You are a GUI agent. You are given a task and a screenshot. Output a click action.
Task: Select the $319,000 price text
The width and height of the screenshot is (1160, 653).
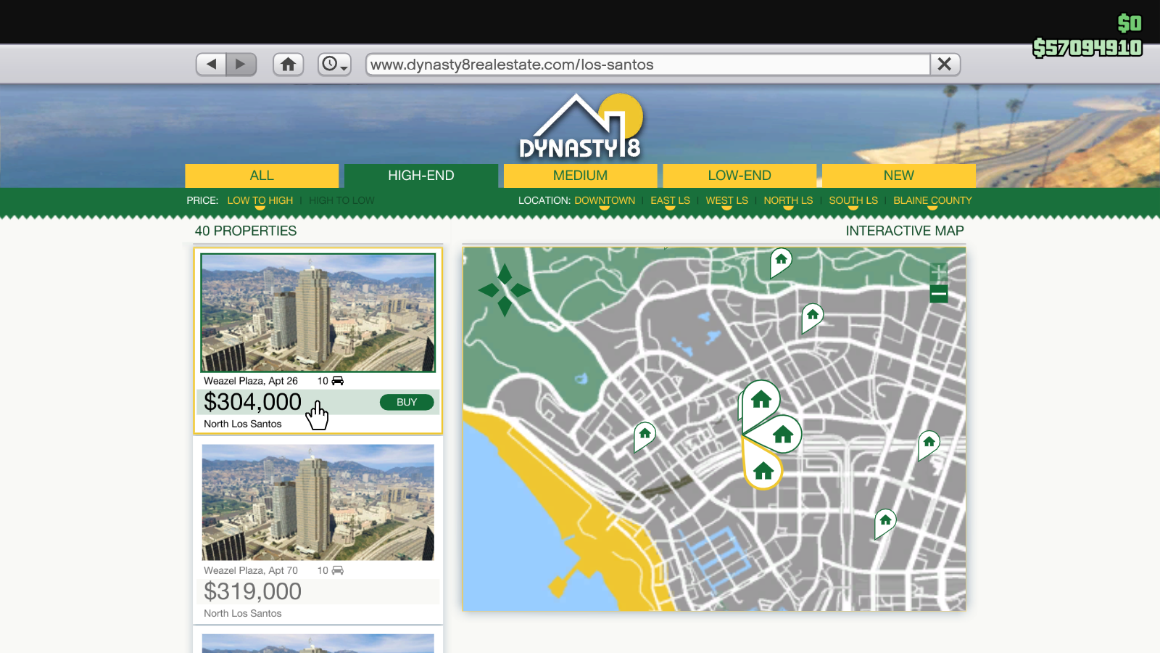(x=252, y=591)
